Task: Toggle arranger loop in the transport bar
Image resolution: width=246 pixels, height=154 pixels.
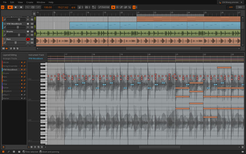Action: (x=33, y=7)
